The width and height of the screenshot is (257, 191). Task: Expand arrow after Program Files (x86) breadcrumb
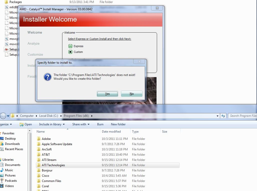pos(92,116)
